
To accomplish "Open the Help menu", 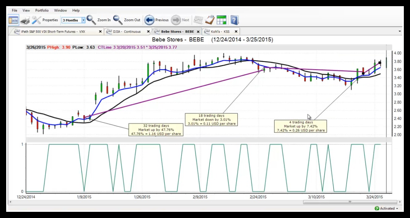I will [76, 10].
